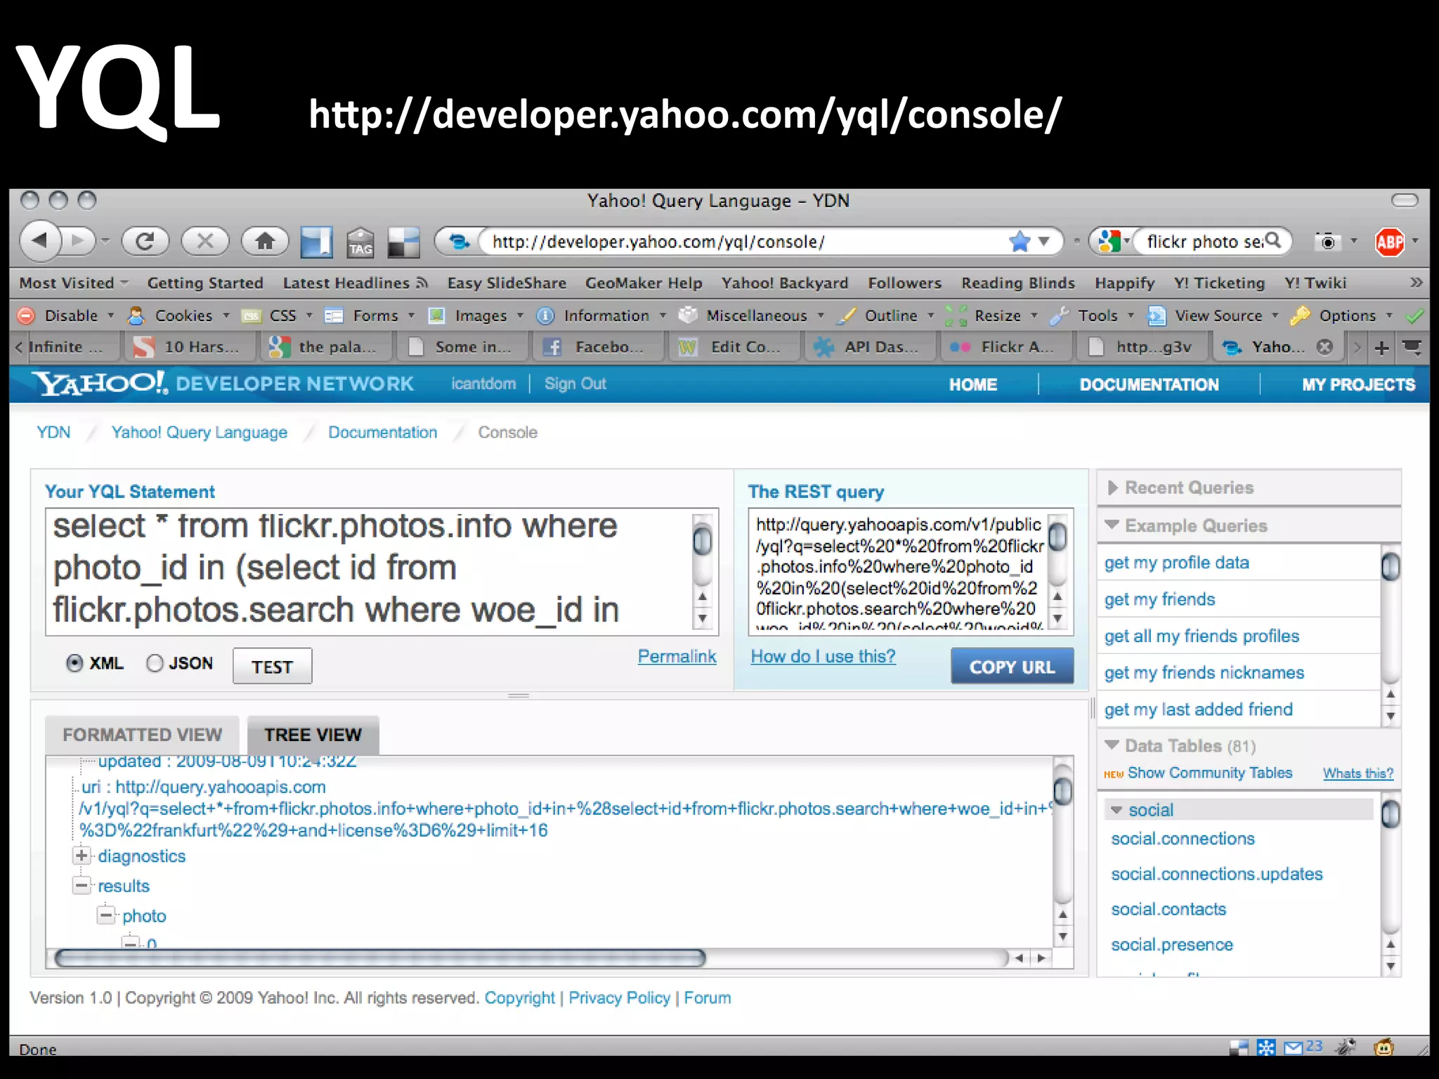1439x1079 pixels.
Task: Go back with the browser back arrow
Action: [41, 241]
